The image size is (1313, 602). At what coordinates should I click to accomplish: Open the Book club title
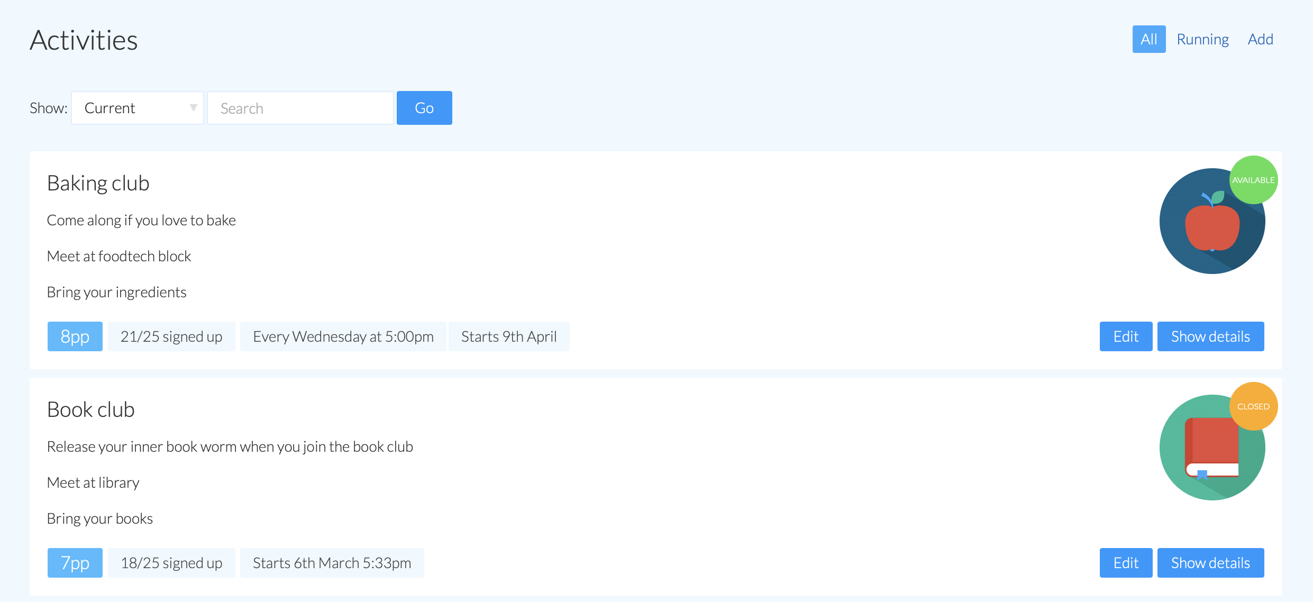click(91, 409)
